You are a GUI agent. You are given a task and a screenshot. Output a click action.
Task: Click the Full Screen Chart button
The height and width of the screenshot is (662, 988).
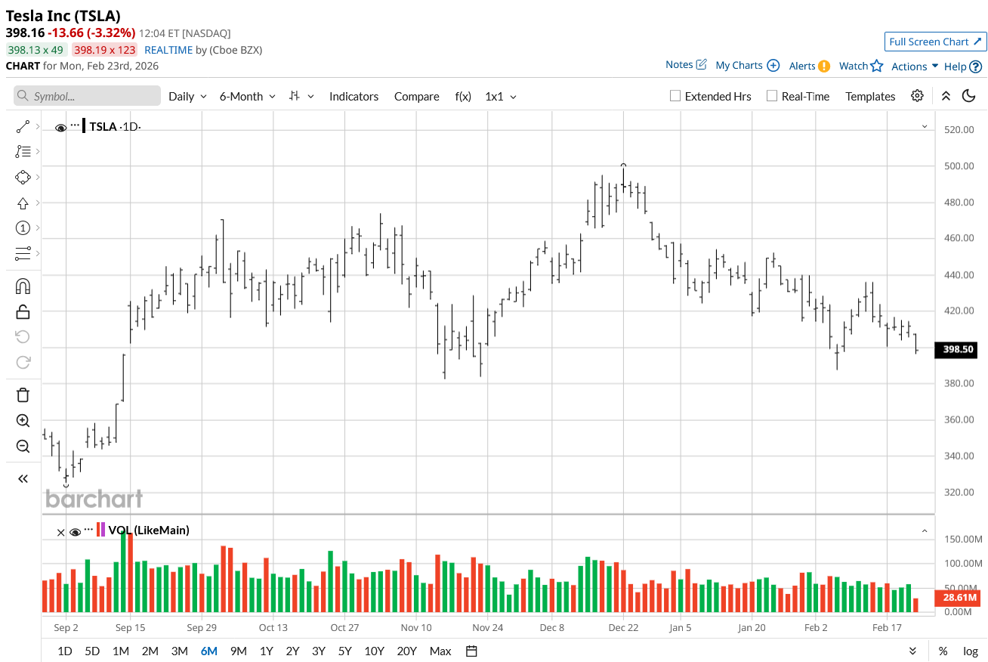click(936, 42)
